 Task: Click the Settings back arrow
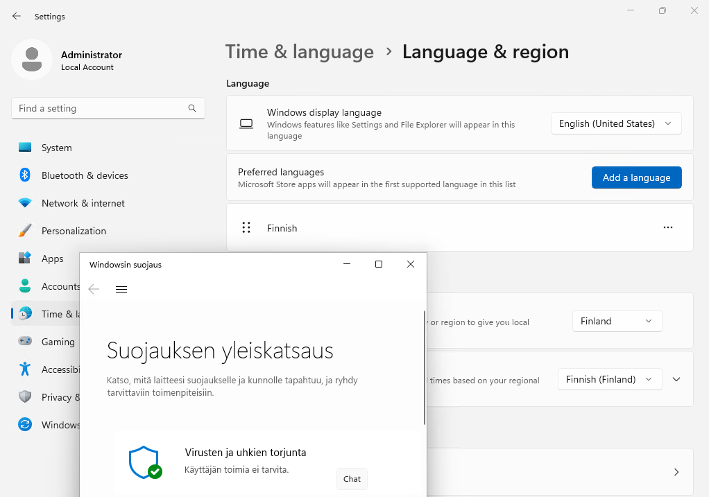pos(17,16)
